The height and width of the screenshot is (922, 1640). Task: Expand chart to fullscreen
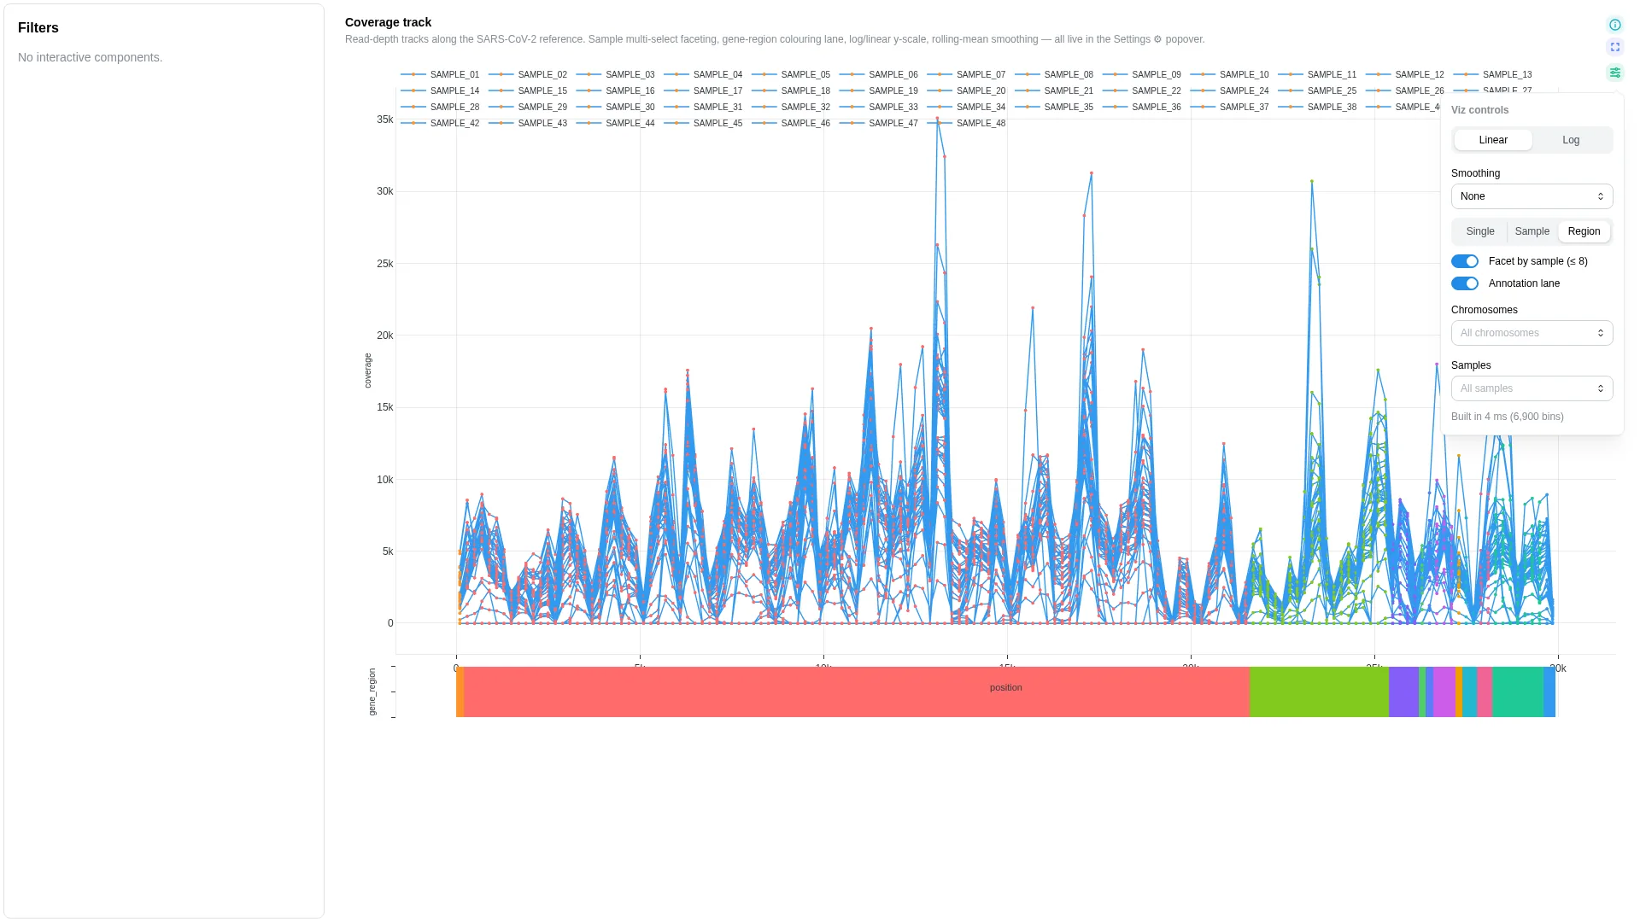1614,47
